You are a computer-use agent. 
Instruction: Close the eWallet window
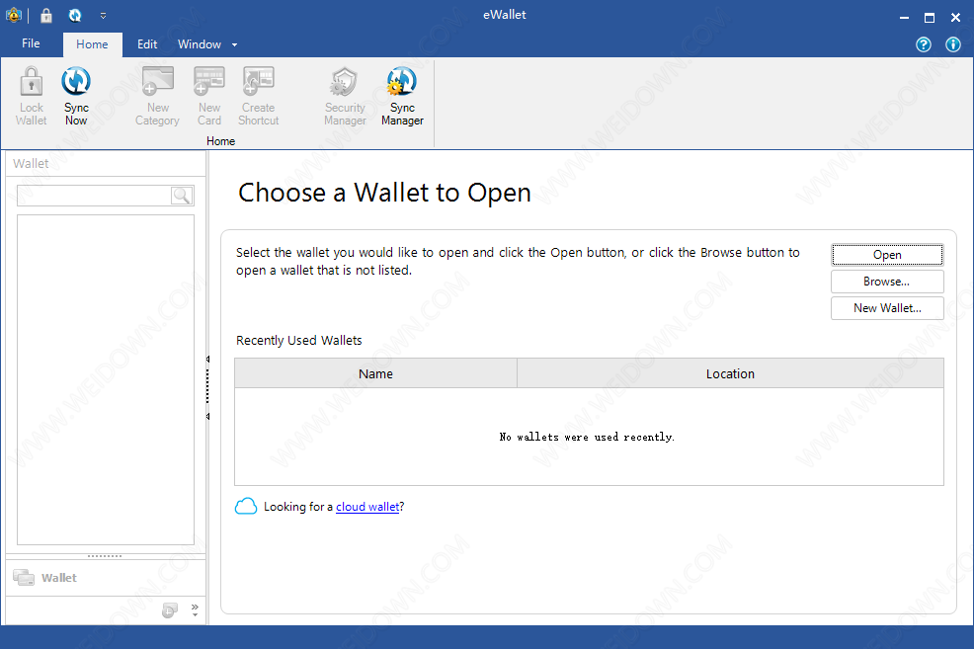click(955, 18)
